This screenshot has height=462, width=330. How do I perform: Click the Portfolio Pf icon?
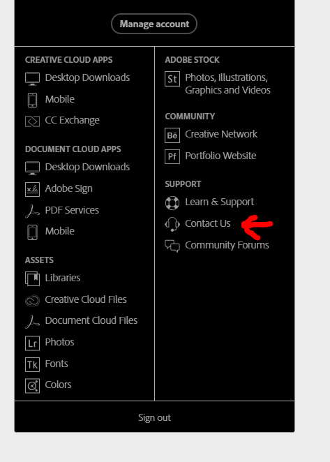tap(172, 156)
